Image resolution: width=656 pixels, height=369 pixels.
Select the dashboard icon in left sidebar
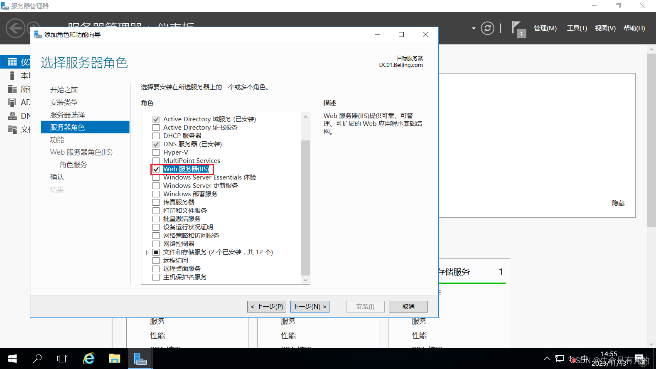coord(12,62)
